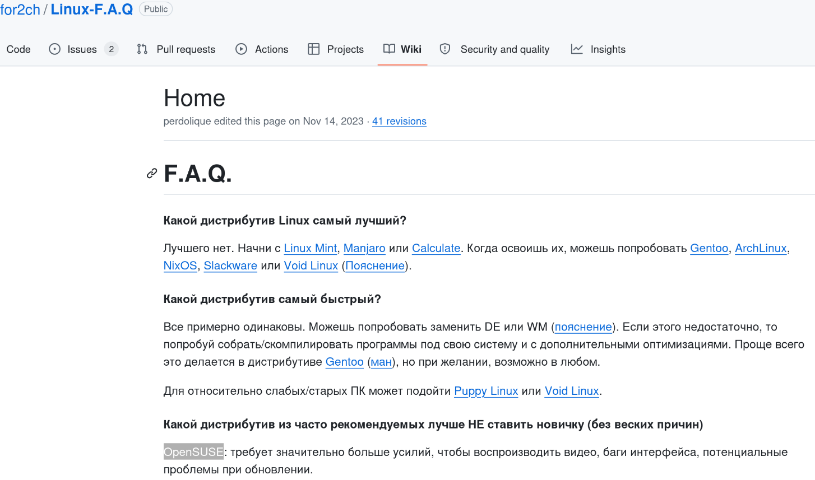Click the F.A.Q. heading text
The width and height of the screenshot is (815, 480).
click(198, 174)
